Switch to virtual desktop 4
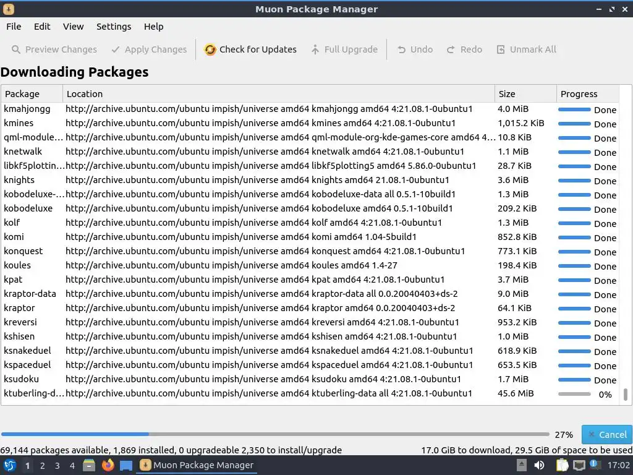 click(x=72, y=466)
